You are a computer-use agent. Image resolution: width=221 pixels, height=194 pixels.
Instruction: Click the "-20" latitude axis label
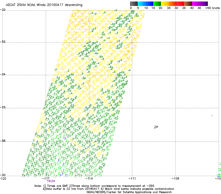pos(3,10)
